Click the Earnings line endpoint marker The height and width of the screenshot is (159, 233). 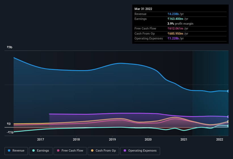(228, 126)
